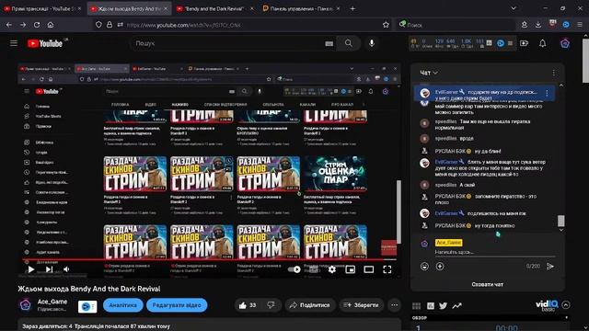Screen dimensions: 589x331
Task: Open the on-screen keyboard in YouTube search
Action: [x=329, y=43]
